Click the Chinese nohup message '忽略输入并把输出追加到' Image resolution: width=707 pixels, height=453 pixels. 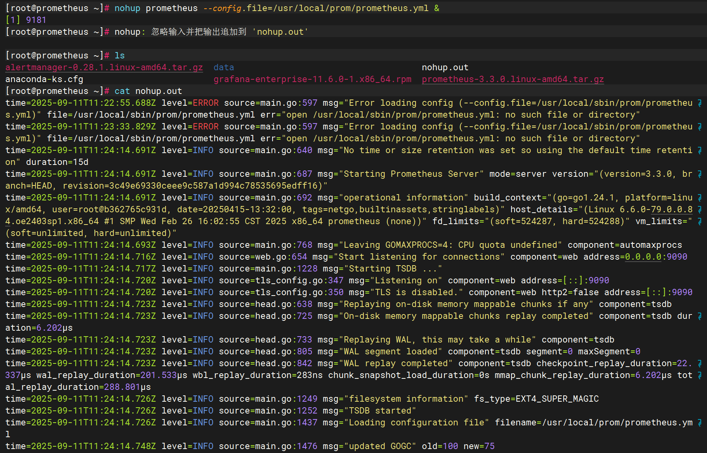click(x=199, y=32)
